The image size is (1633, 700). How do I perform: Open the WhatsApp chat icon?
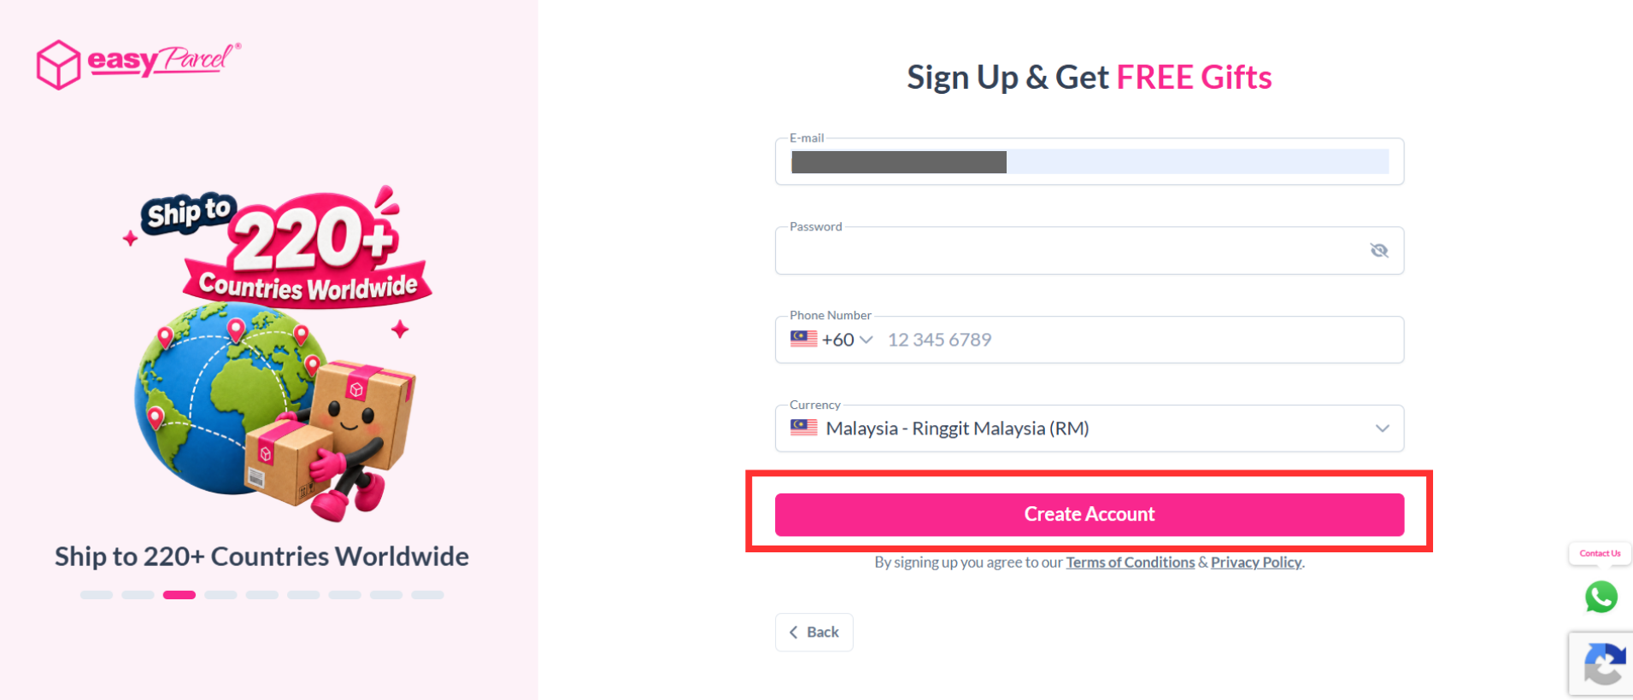point(1601,597)
